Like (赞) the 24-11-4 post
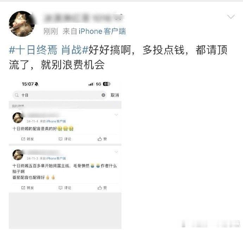The height and width of the screenshot is (230, 243). pos(102,139)
